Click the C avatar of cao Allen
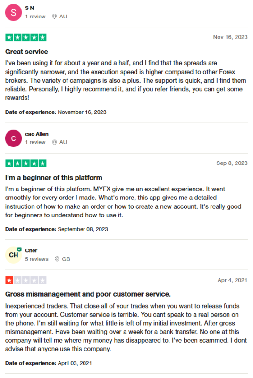Image resolution: width=253 pixels, height=378 pixels. (14, 138)
